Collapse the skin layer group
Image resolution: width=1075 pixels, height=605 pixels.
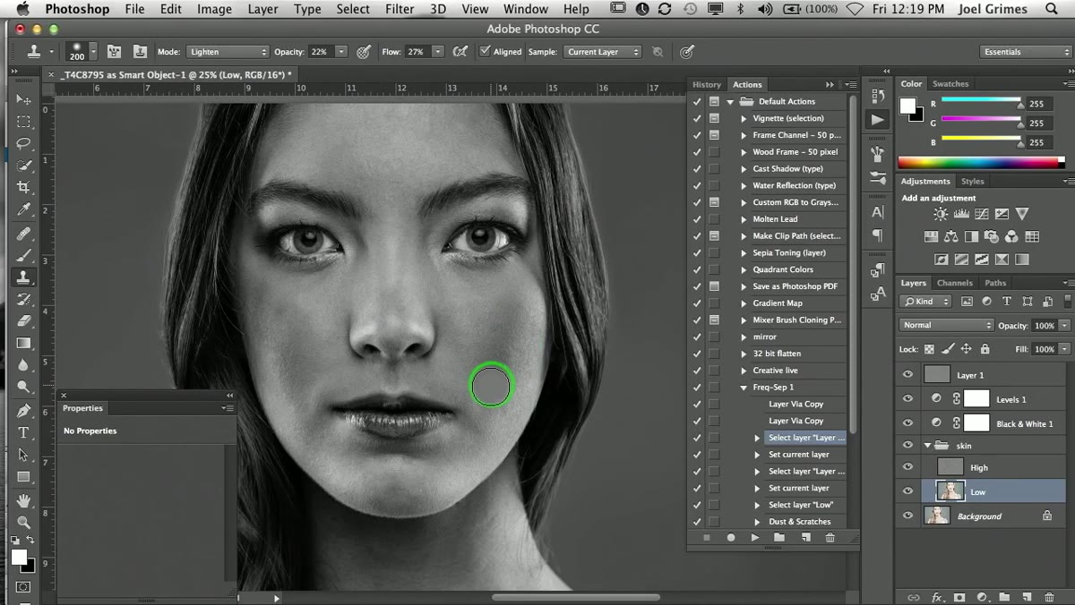coord(928,446)
